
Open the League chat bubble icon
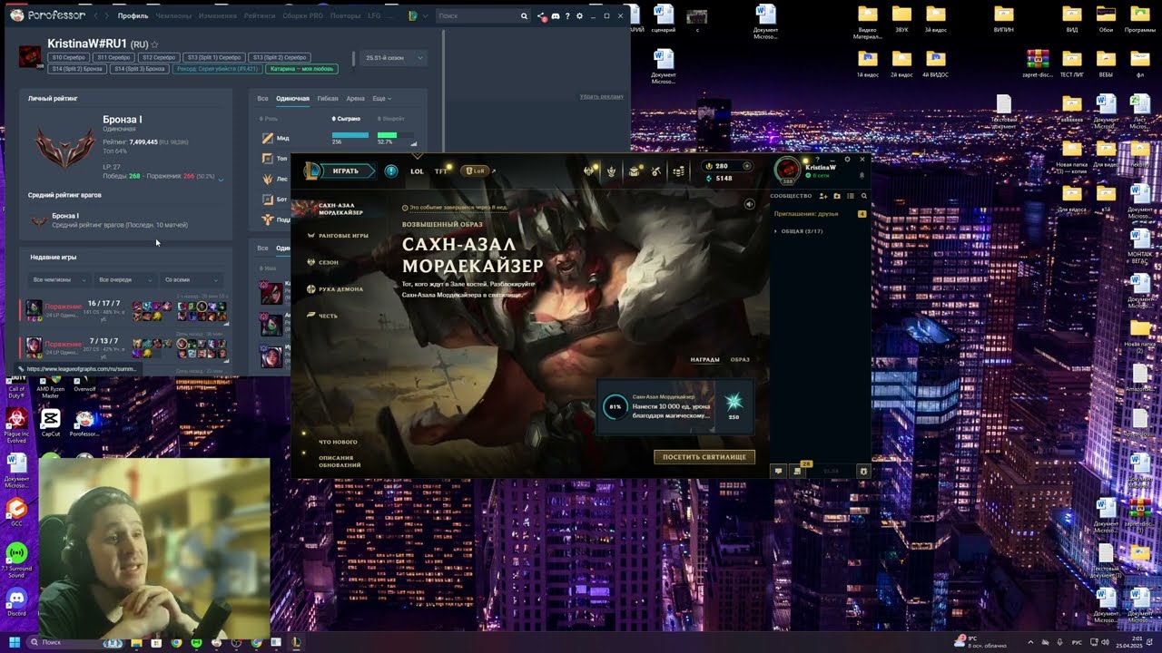tap(778, 471)
